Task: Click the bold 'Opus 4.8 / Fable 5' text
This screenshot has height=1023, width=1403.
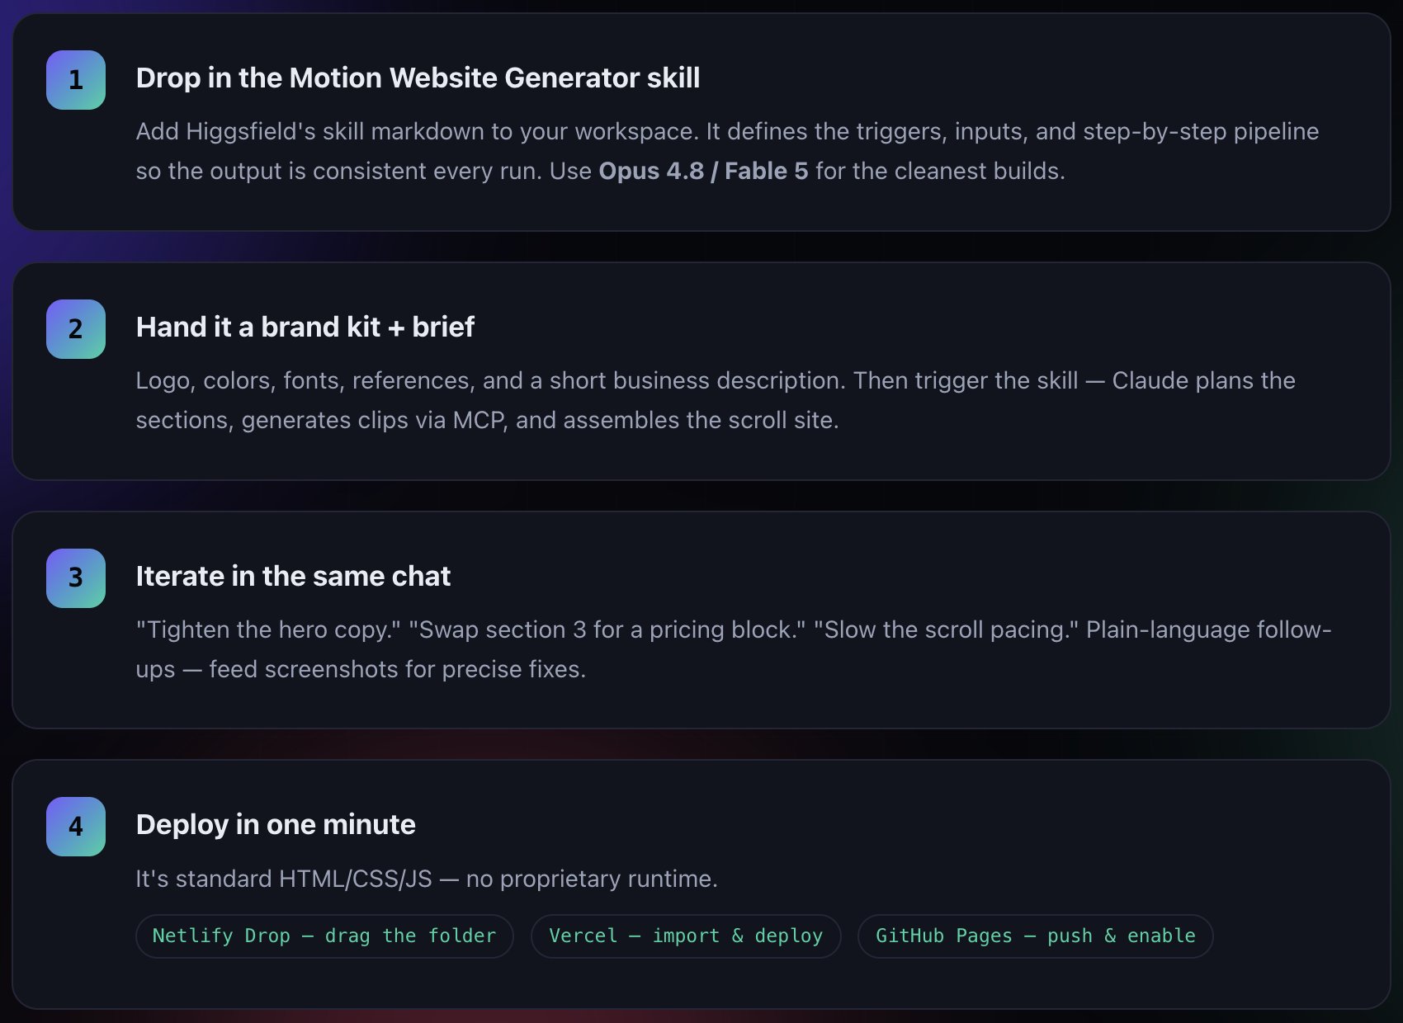Action: (703, 171)
